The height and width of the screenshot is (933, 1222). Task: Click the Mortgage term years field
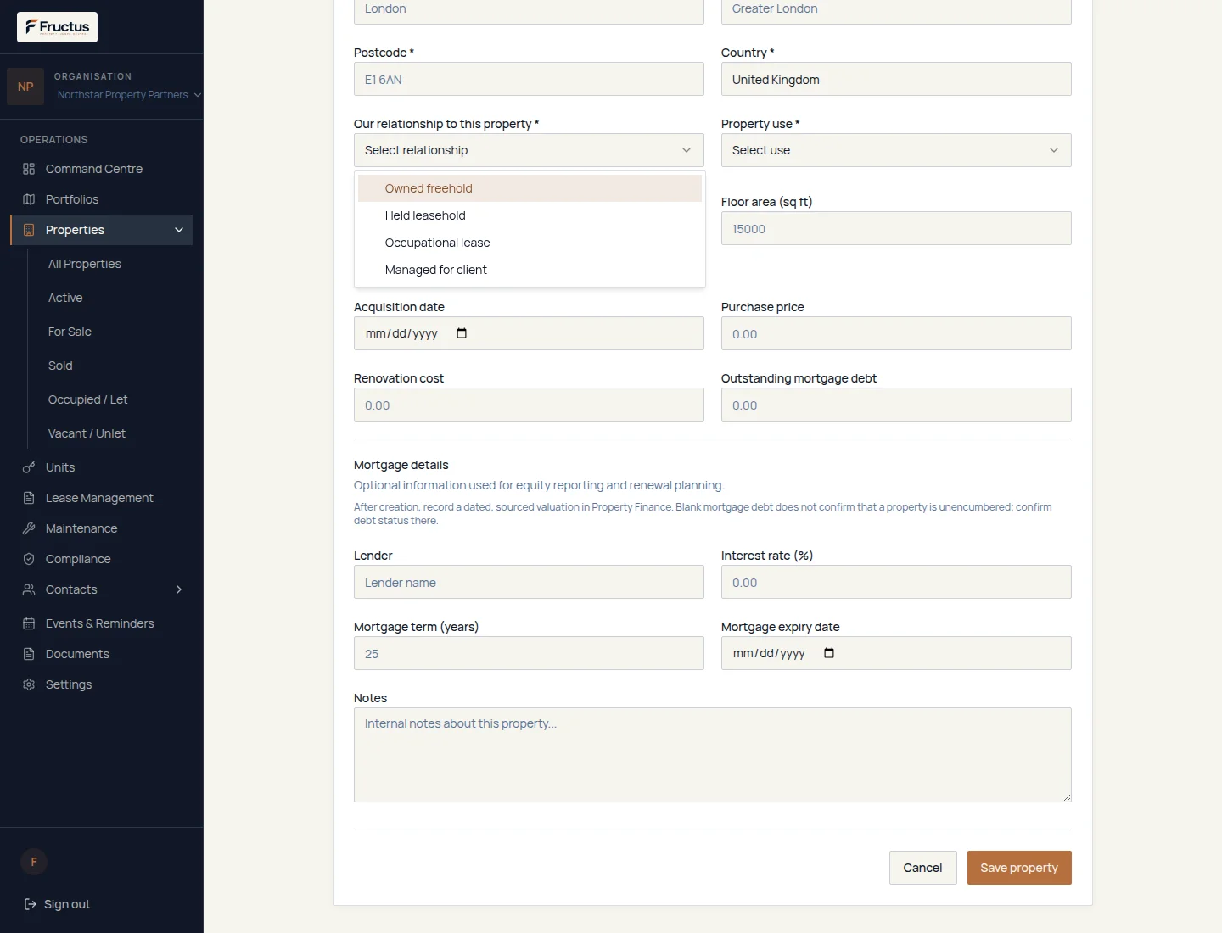(529, 653)
